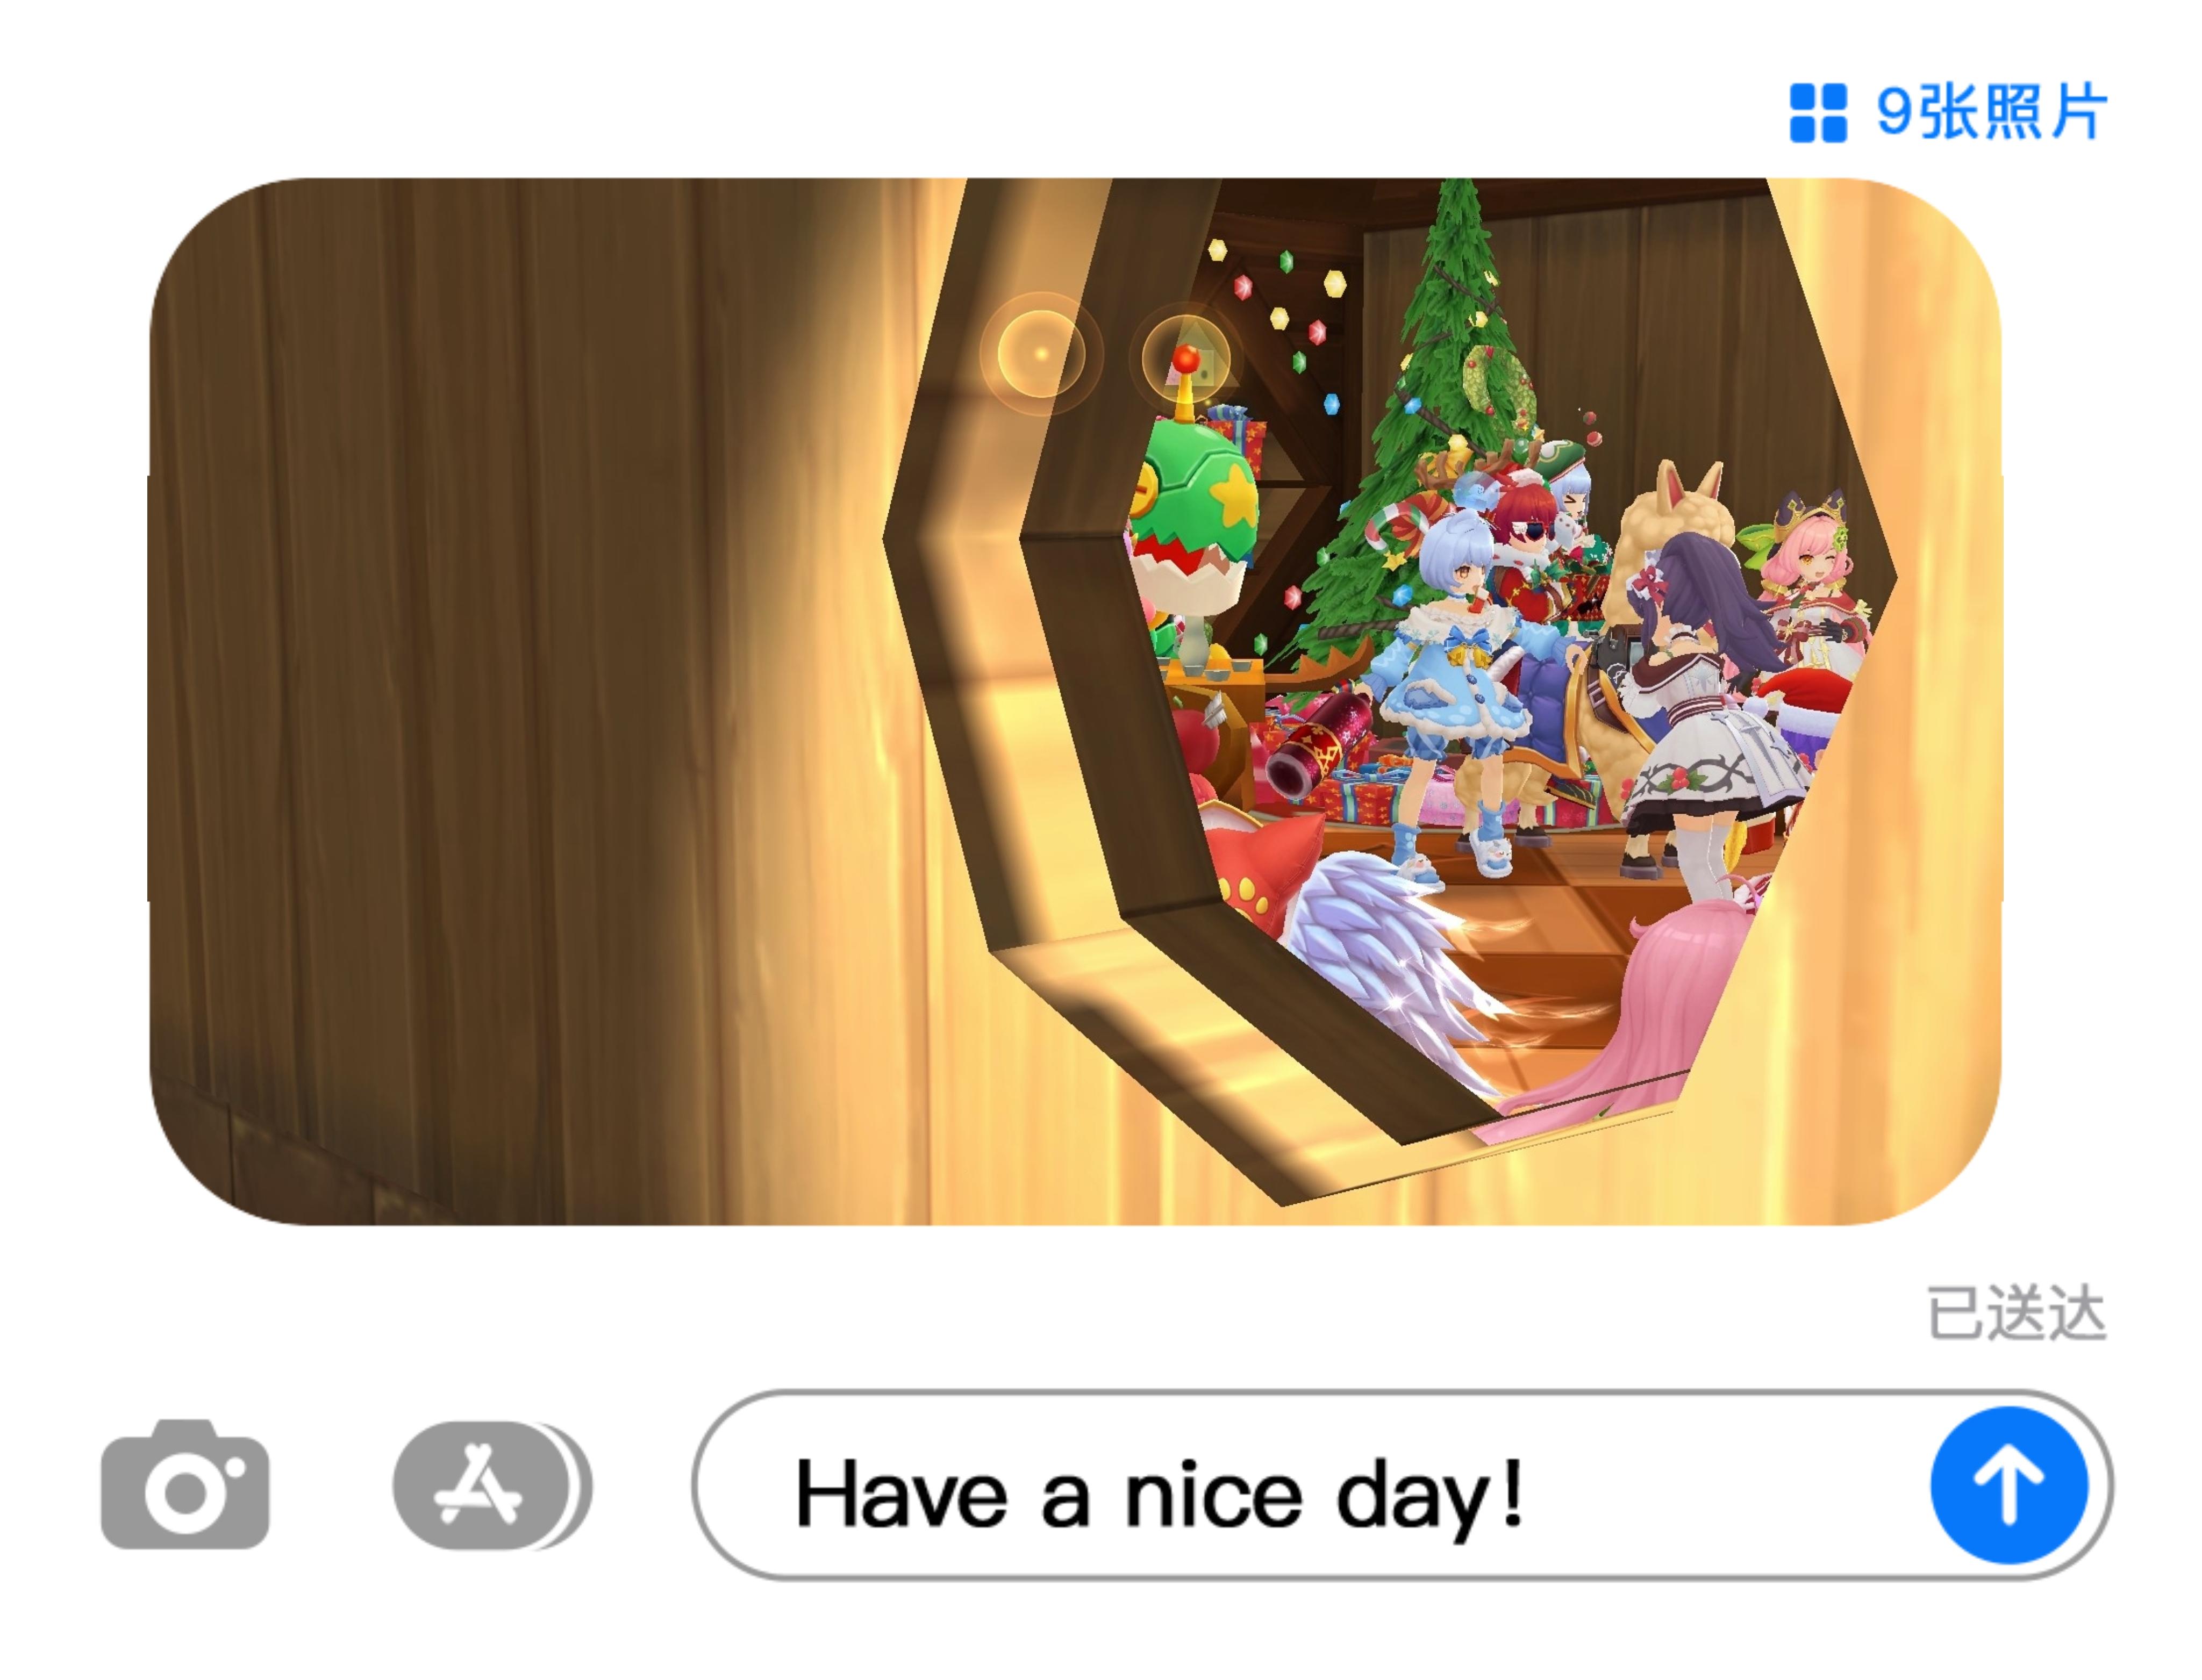Open the camera to take a photo
The height and width of the screenshot is (1680, 2202).
[x=185, y=1485]
